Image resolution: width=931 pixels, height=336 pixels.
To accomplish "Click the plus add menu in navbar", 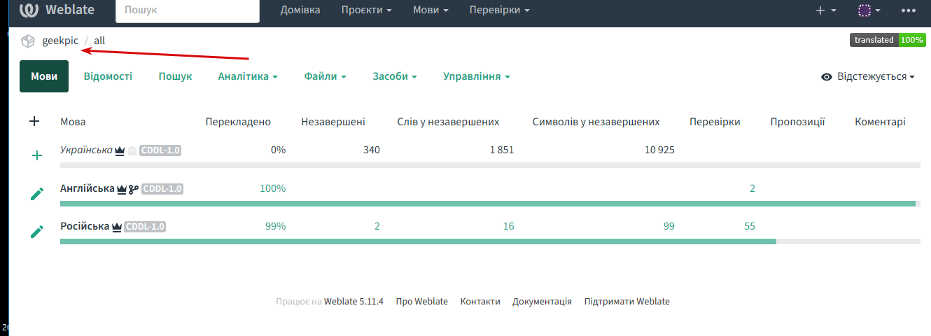I will [827, 10].
